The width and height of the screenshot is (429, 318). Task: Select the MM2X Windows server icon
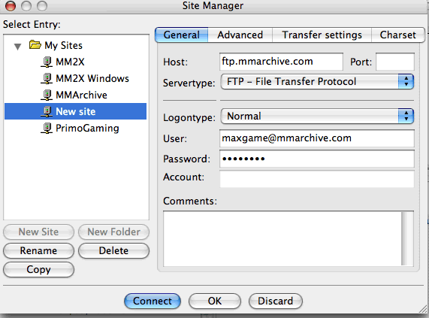[x=47, y=78]
